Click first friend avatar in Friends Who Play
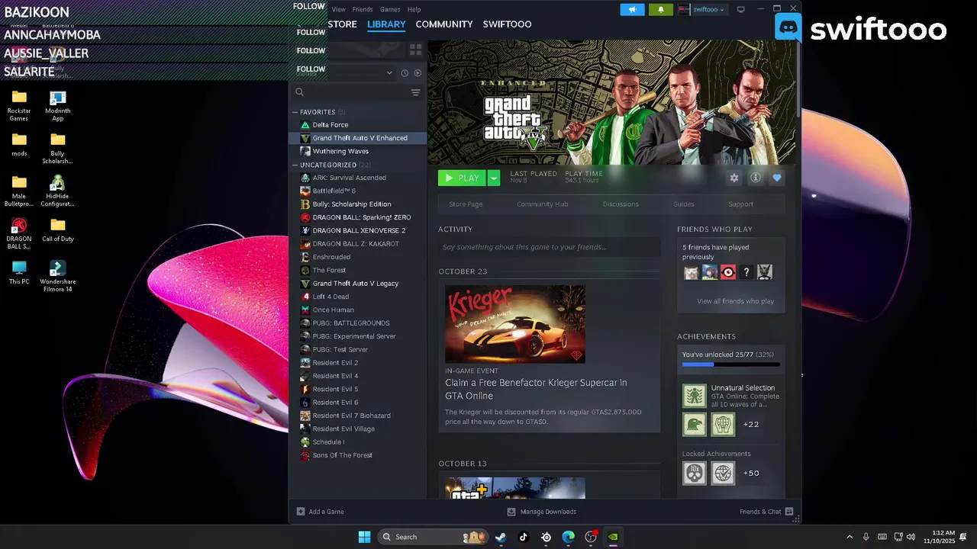977x549 pixels. pos(691,272)
